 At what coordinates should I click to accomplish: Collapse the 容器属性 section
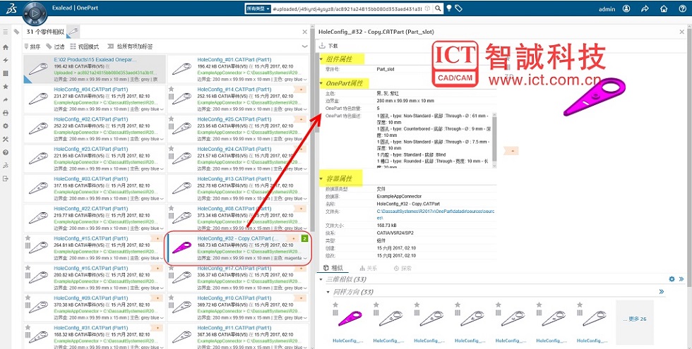point(321,179)
